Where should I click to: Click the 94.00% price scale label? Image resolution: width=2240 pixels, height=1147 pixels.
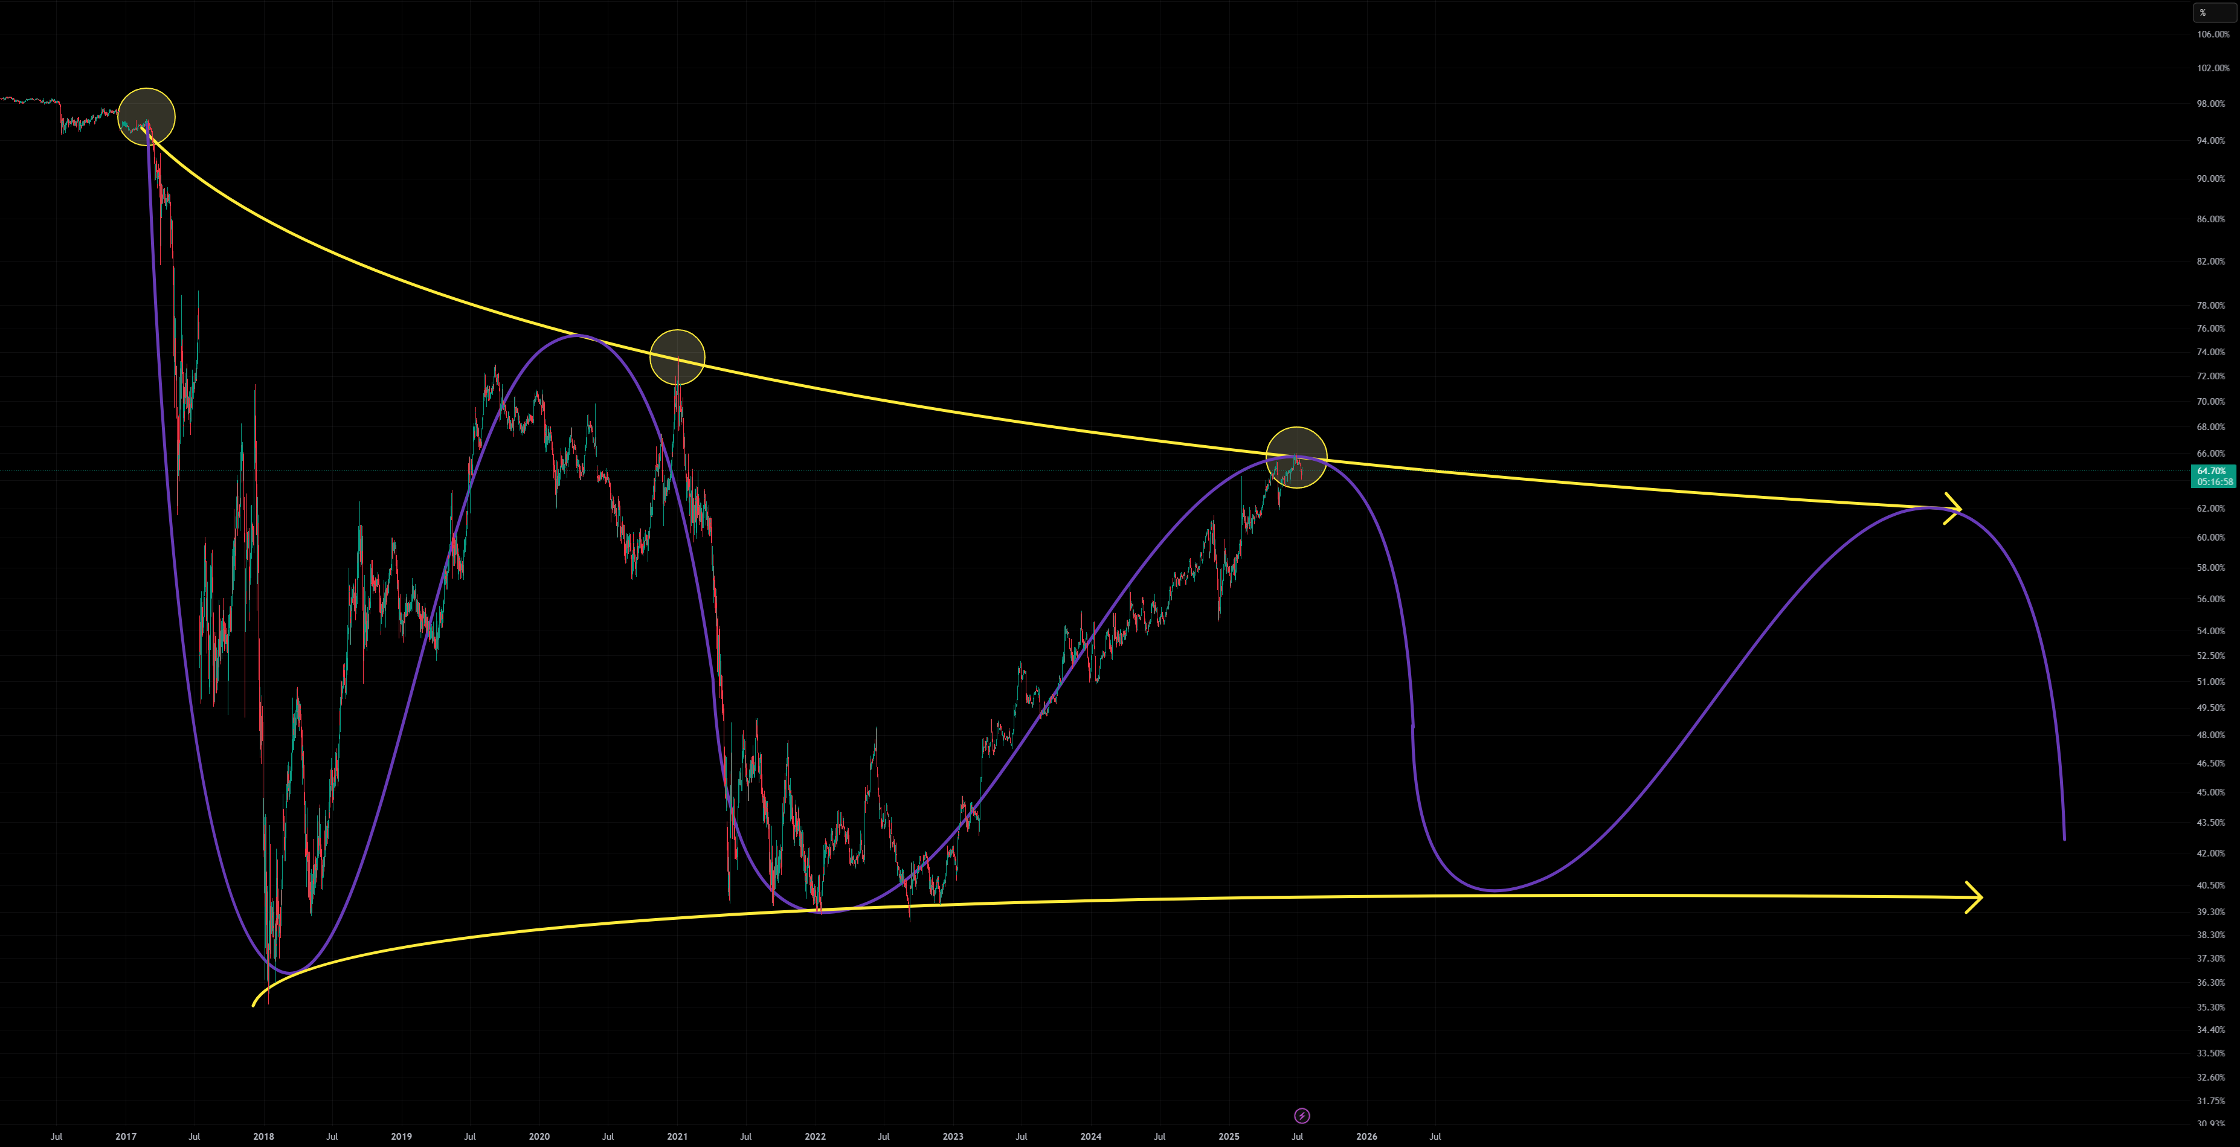(2210, 141)
